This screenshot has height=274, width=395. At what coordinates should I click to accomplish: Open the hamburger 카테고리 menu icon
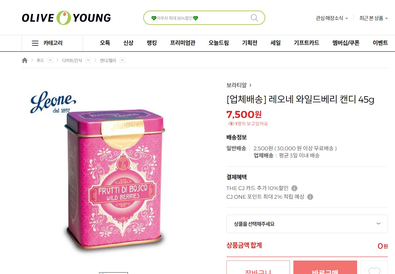(35, 43)
